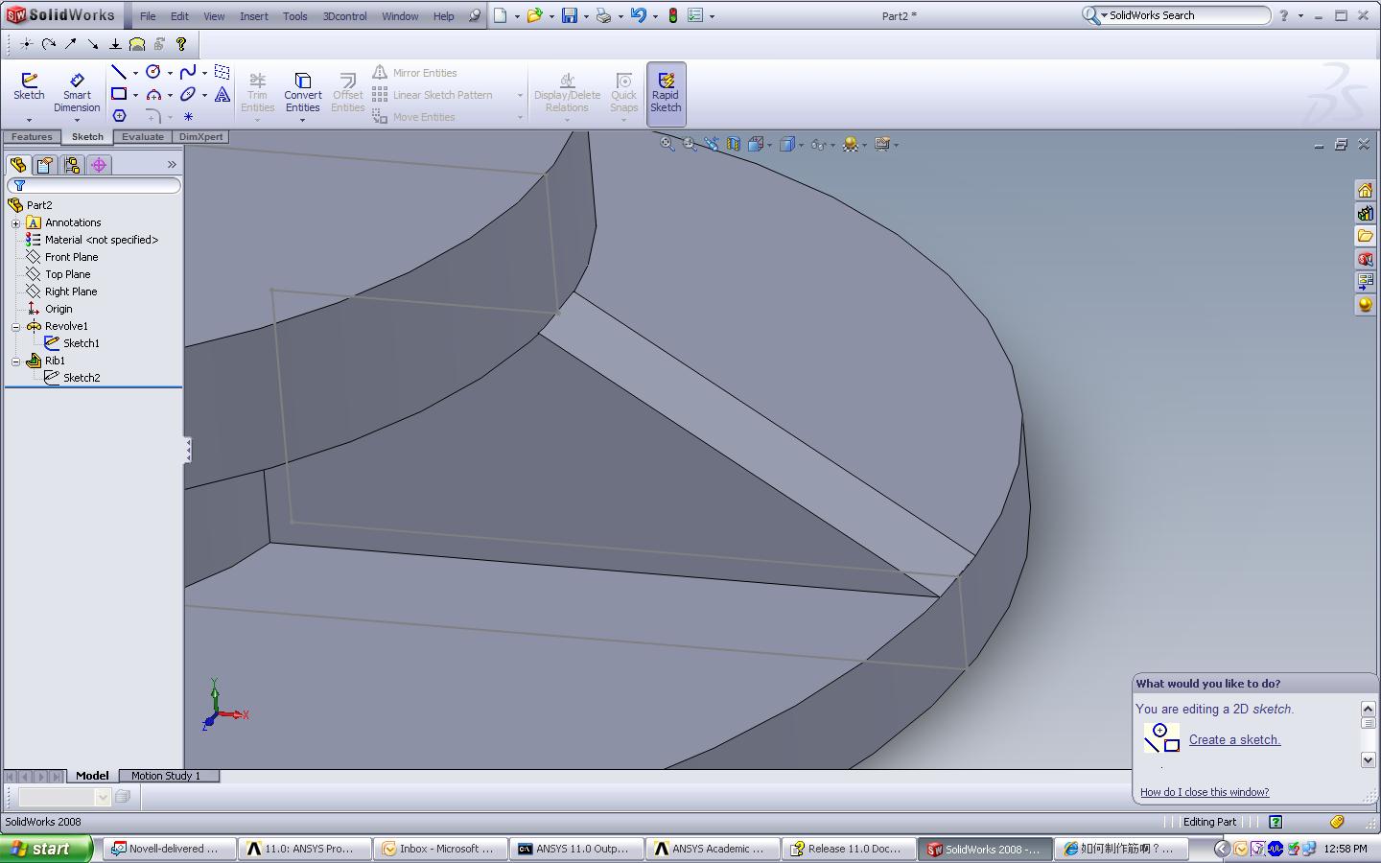Click the Convert Entities tool
This screenshot has height=863, width=1381.
coord(302,91)
